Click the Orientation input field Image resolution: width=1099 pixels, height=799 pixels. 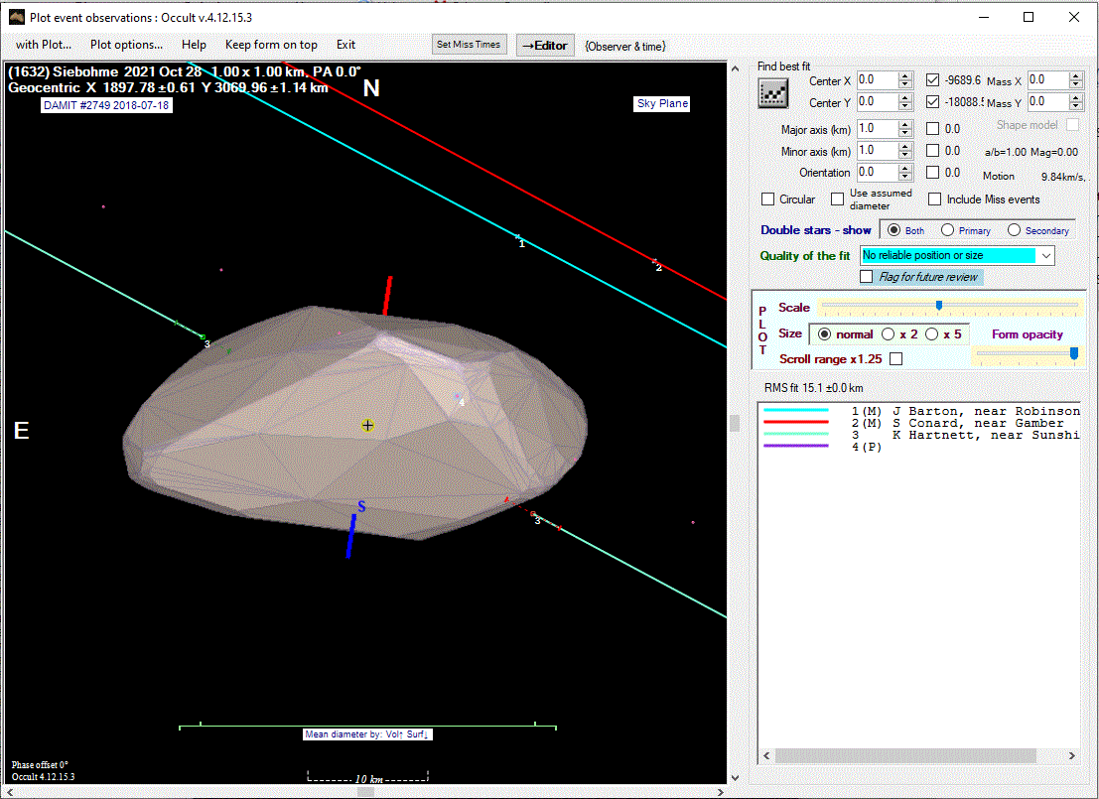click(x=876, y=173)
